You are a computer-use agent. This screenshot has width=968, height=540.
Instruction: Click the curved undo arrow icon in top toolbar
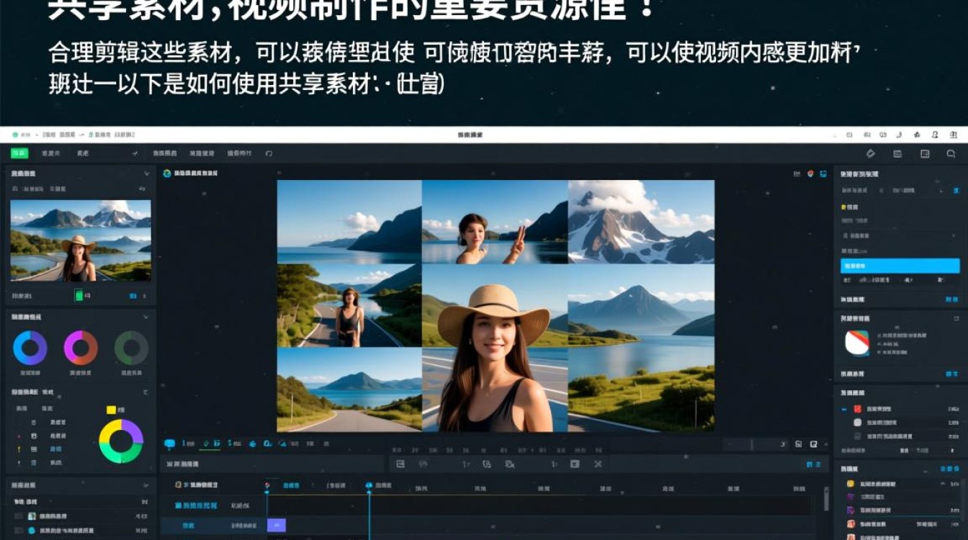[x=269, y=153]
